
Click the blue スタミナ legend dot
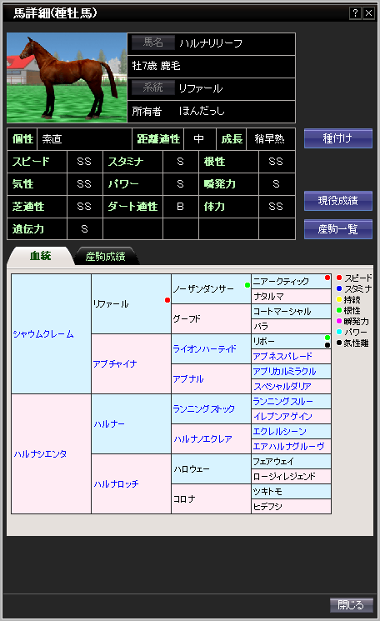click(339, 288)
